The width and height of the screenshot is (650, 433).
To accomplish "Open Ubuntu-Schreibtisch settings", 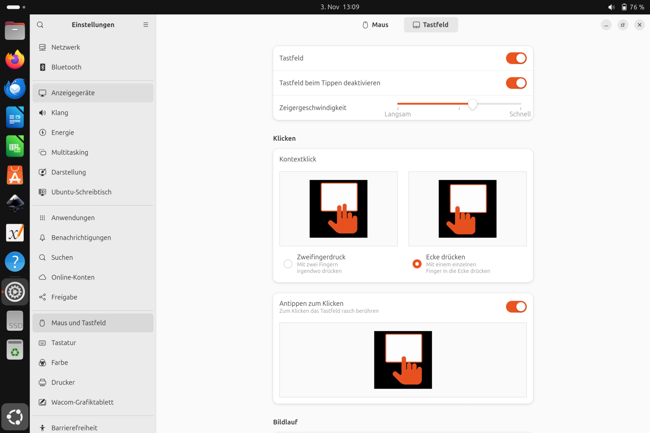I will click(93, 192).
